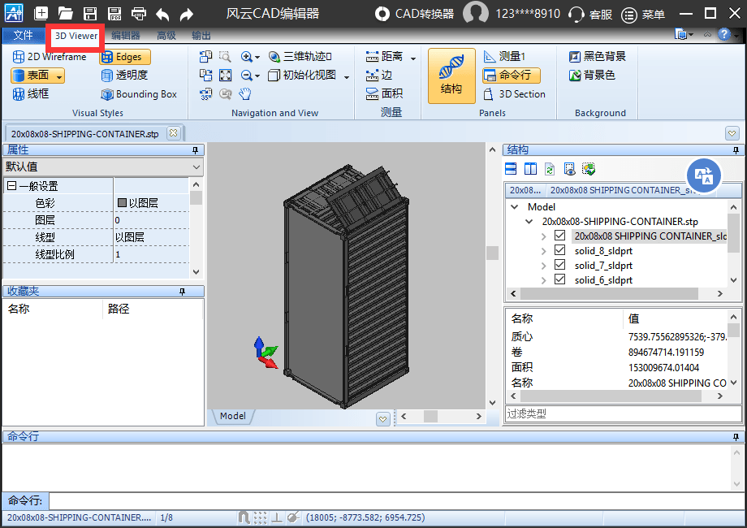Click the 2D Wireframe visual style
Screen dimensions: 747x528
(50, 57)
